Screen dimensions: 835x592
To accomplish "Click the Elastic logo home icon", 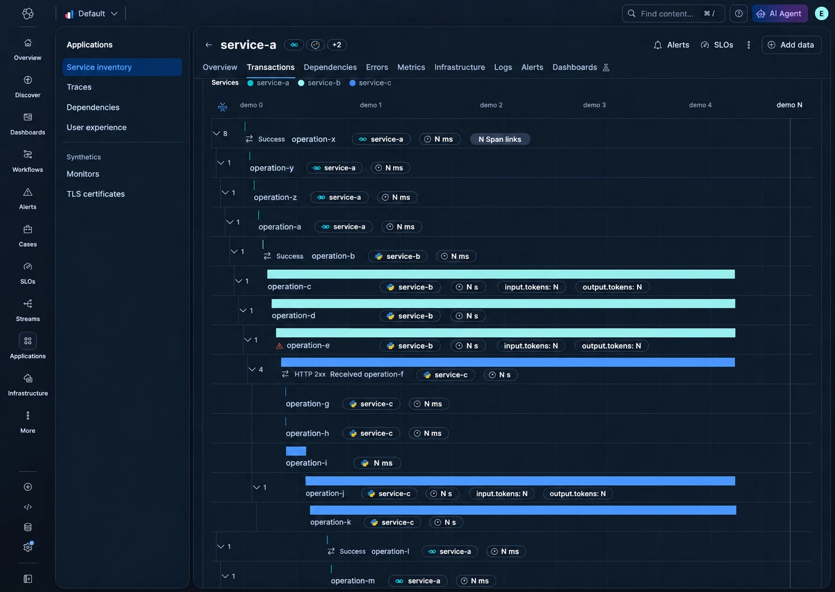I will click(x=27, y=13).
